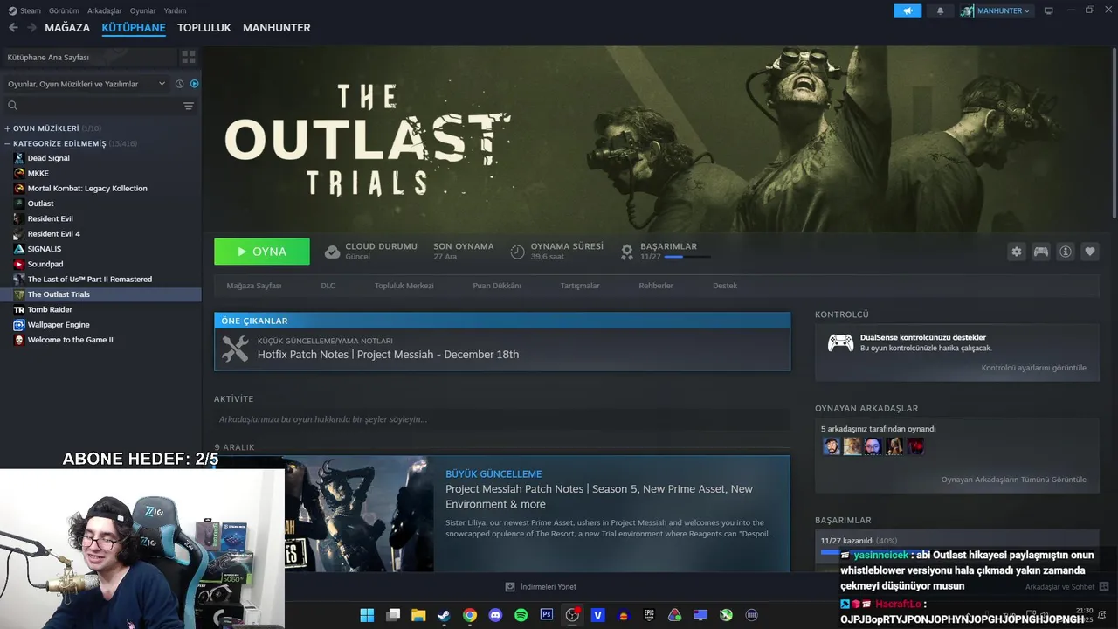Open Topluluk Merkezi link
This screenshot has width=1118, height=629.
[x=404, y=286]
